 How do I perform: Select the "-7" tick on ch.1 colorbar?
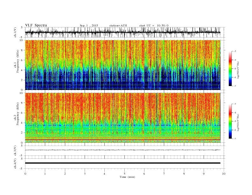(x=235, y=86)
